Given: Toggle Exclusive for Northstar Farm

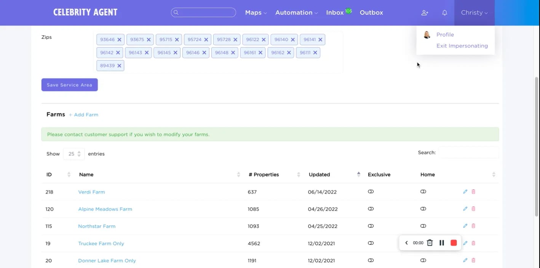Looking at the screenshot, I should tap(371, 226).
